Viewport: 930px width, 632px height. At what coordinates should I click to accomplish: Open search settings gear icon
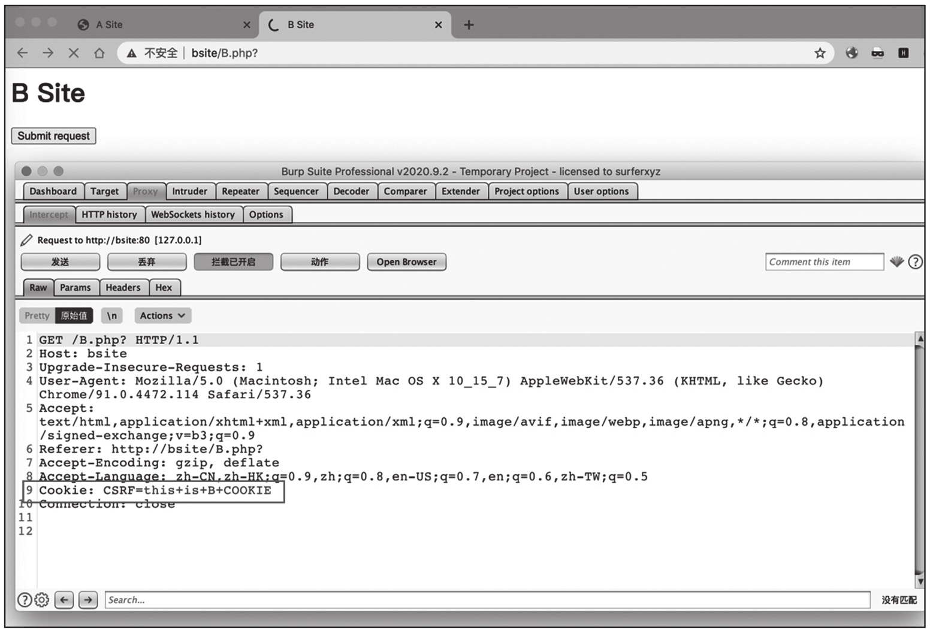point(41,600)
